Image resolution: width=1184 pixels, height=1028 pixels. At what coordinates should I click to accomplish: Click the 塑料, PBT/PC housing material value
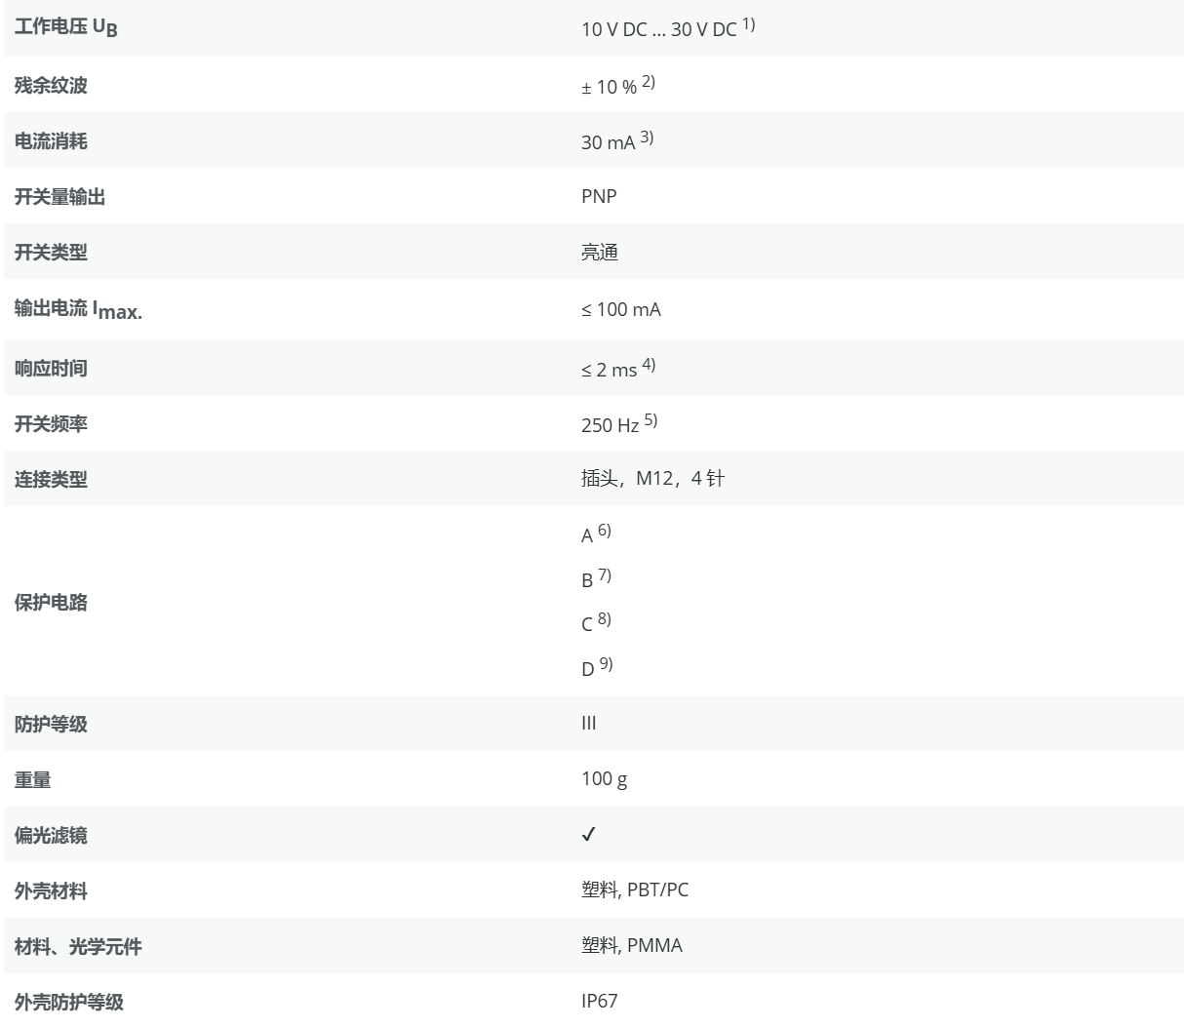pos(635,890)
